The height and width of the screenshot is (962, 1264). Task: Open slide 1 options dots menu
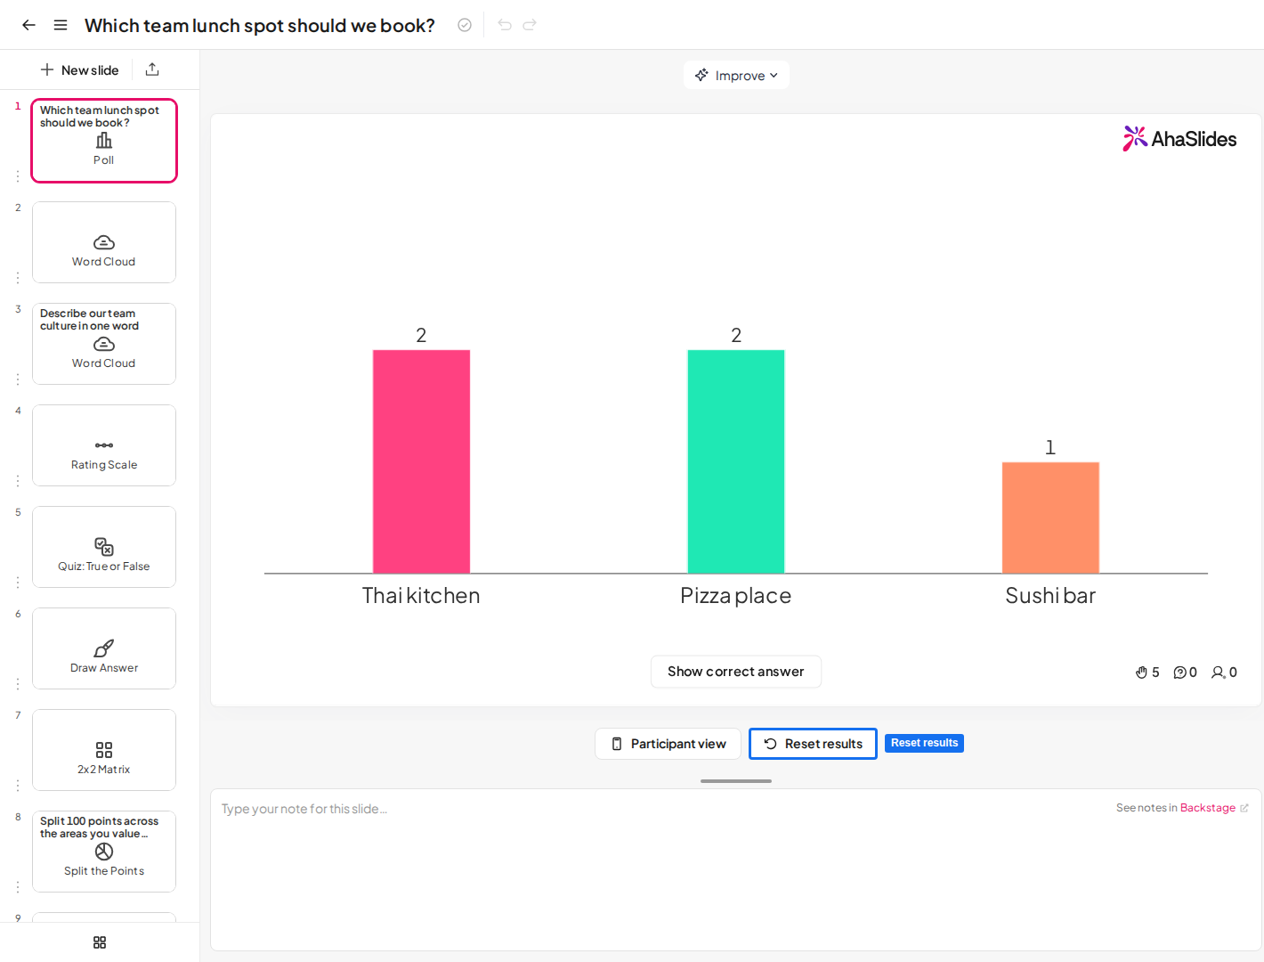(18, 176)
